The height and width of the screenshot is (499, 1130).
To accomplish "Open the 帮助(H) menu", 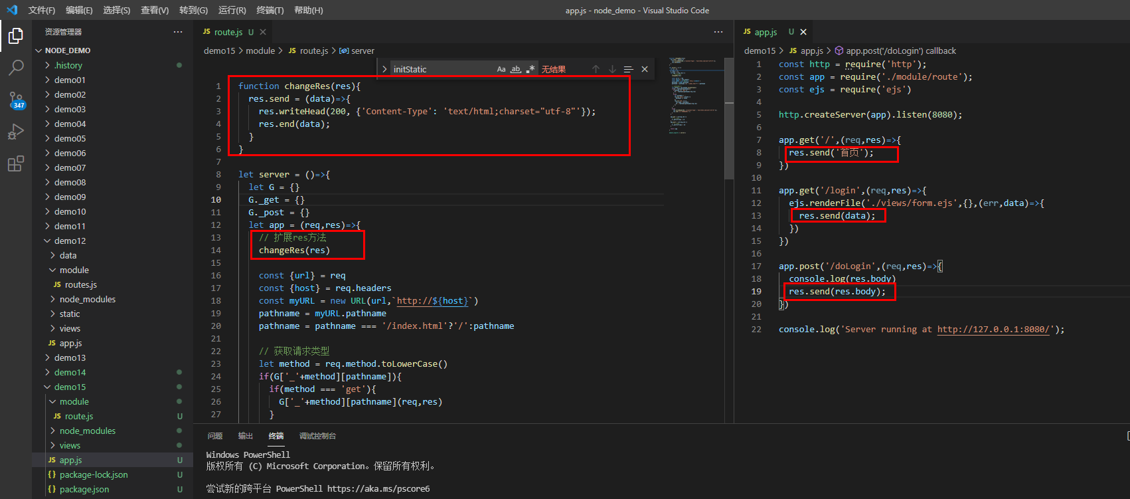I will 308,10.
